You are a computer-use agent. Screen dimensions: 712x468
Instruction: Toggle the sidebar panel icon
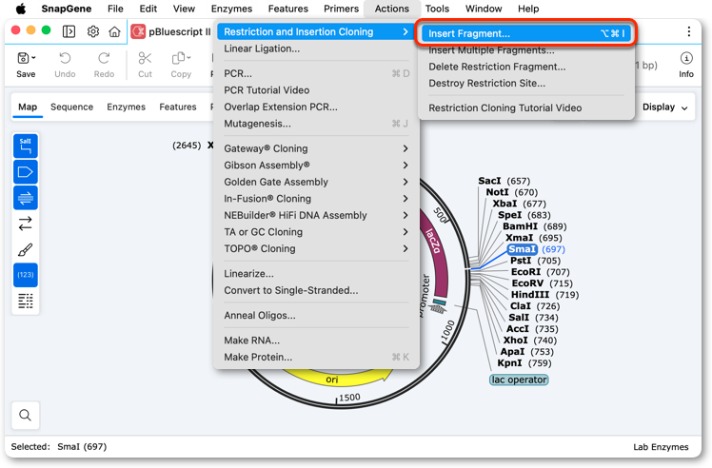pyautogui.click(x=69, y=31)
